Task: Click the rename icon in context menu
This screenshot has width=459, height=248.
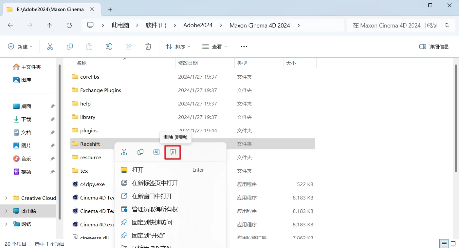Action: [x=157, y=152]
